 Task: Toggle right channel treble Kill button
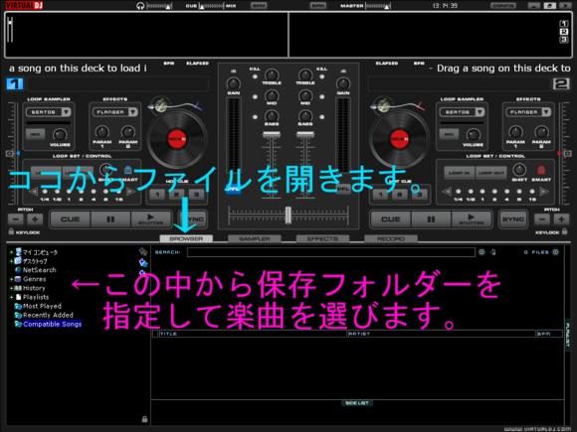[x=322, y=76]
